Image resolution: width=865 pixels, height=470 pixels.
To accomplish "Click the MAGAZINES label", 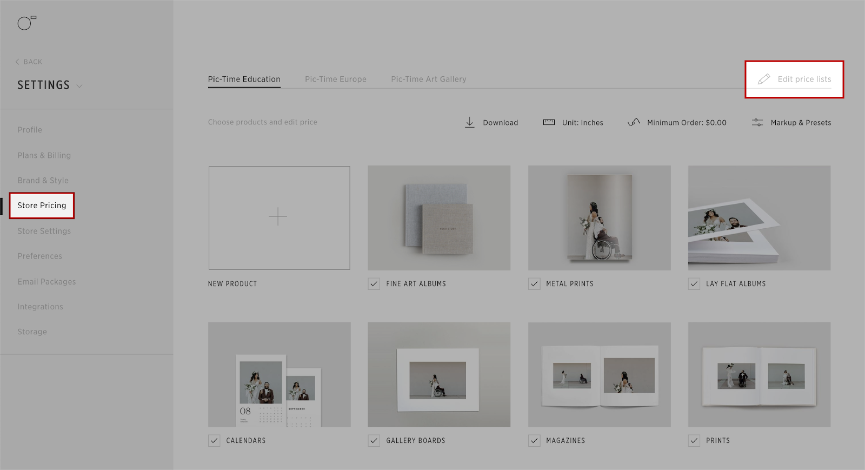I will (565, 441).
